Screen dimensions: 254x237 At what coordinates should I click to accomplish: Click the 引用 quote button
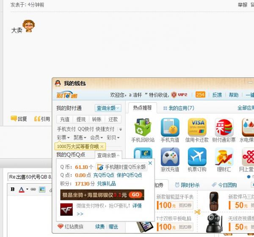(42, 119)
